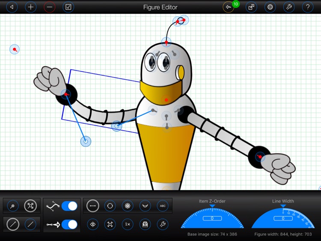Select the ABC text tool
This screenshot has height=241, width=321.
(x=163, y=206)
